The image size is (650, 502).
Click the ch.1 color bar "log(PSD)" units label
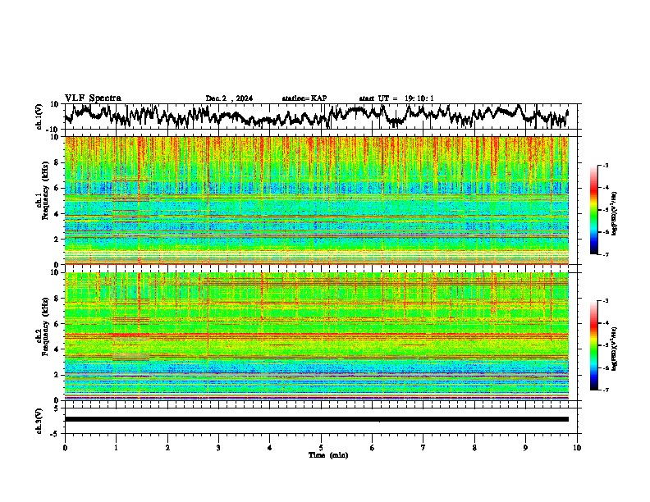click(615, 214)
